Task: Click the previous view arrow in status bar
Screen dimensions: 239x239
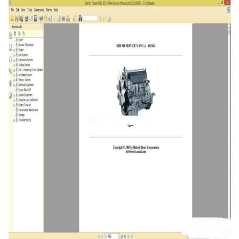Action: click(x=129, y=237)
